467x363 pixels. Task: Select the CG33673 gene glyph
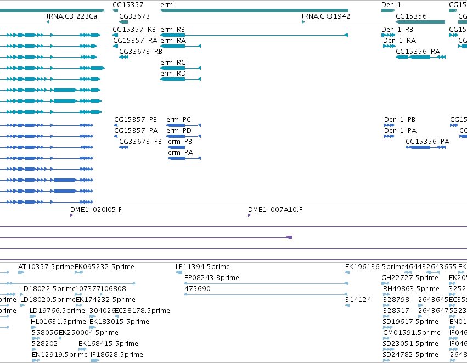pos(123,22)
